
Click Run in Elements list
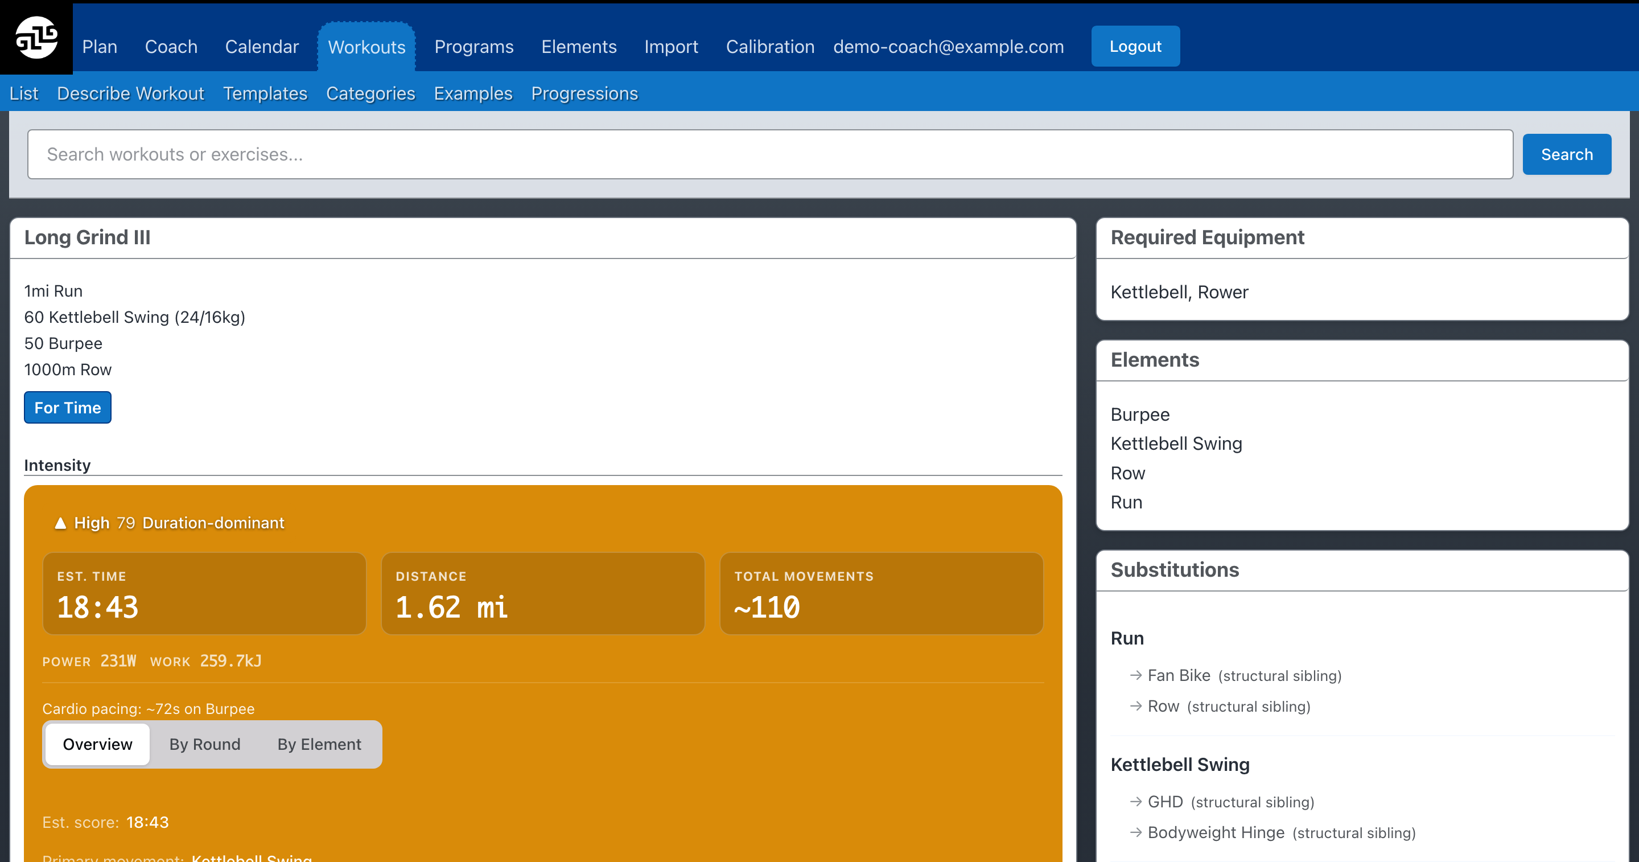click(1126, 502)
